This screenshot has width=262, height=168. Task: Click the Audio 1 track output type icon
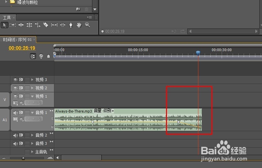click(51, 110)
